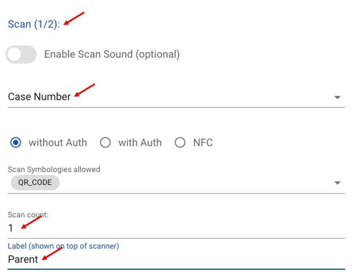The width and height of the screenshot is (359, 277).
Task: Toggle the Enable Scan Sound switch
Action: point(21,55)
